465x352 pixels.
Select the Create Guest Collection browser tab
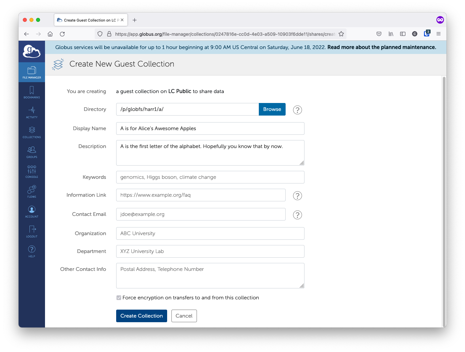[x=91, y=20]
